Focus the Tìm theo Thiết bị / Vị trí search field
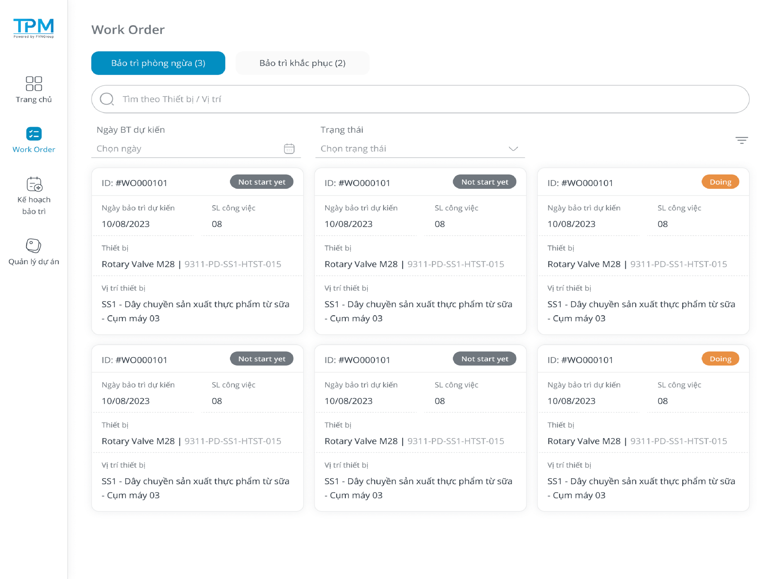The height and width of the screenshot is (579, 773). [x=420, y=99]
